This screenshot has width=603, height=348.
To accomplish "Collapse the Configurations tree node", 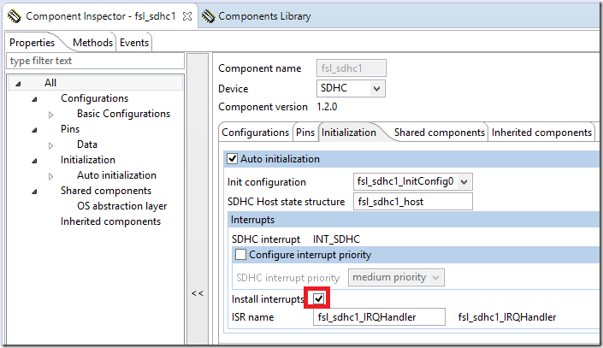I will pyautogui.click(x=34, y=99).
